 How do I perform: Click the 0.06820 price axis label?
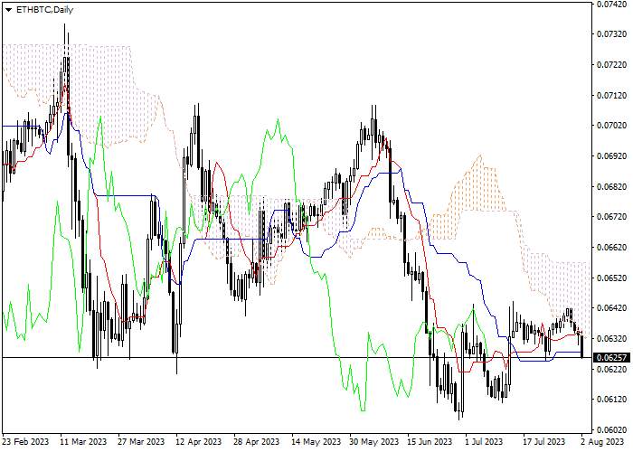[x=612, y=186]
